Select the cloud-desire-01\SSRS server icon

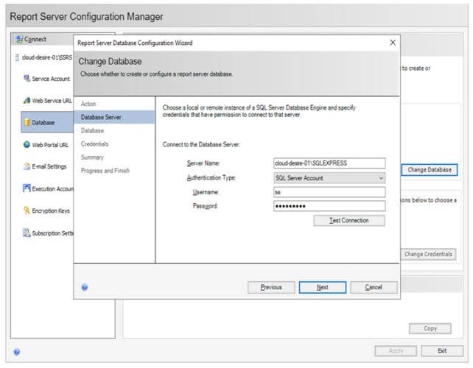pyautogui.click(x=17, y=57)
